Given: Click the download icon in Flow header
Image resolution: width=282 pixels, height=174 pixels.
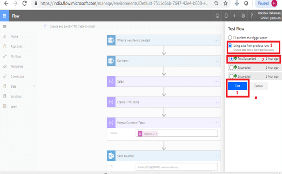Looking at the screenshot, I should click(234, 16).
